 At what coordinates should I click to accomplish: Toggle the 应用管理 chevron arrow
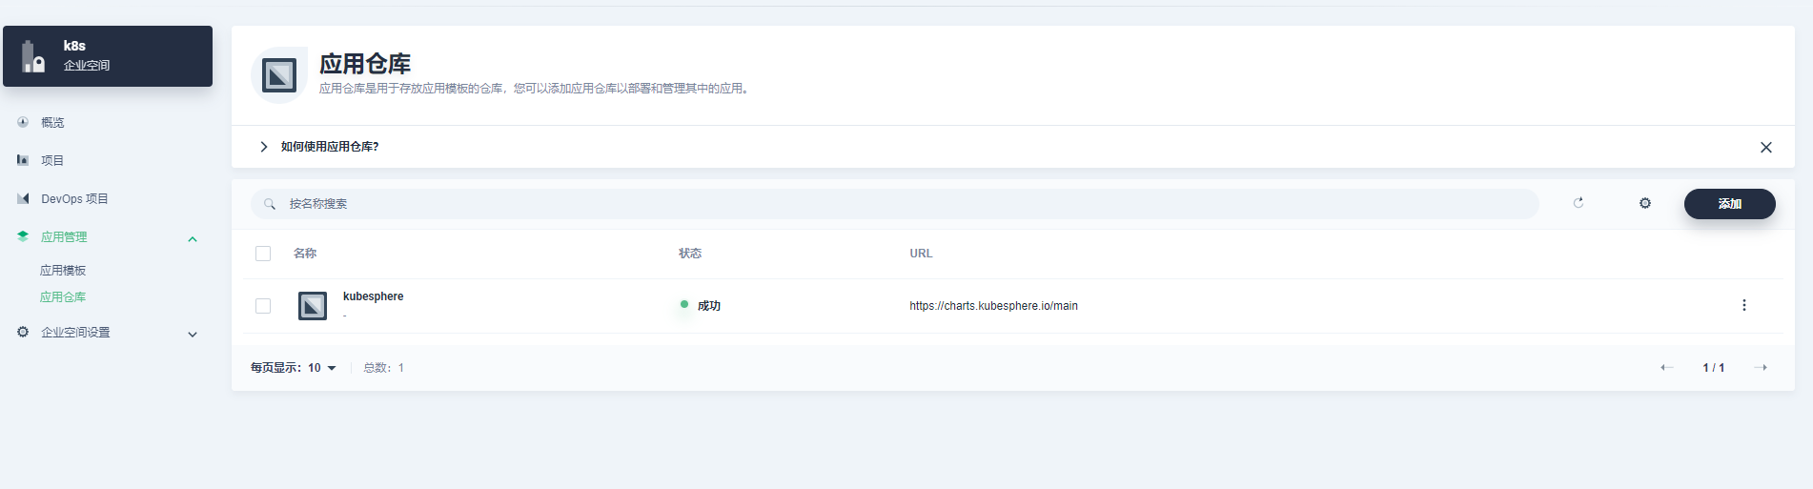point(193,239)
